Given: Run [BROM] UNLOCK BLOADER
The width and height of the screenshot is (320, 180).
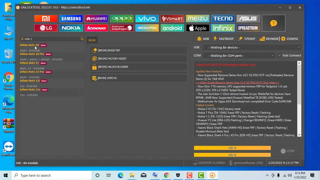Looking at the screenshot, I should pyautogui.click(x=138, y=67).
